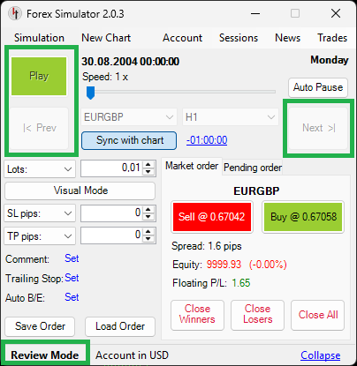Image resolution: width=357 pixels, height=366 pixels.
Task: Expand the SL pips type dropdown
Action: point(40,213)
